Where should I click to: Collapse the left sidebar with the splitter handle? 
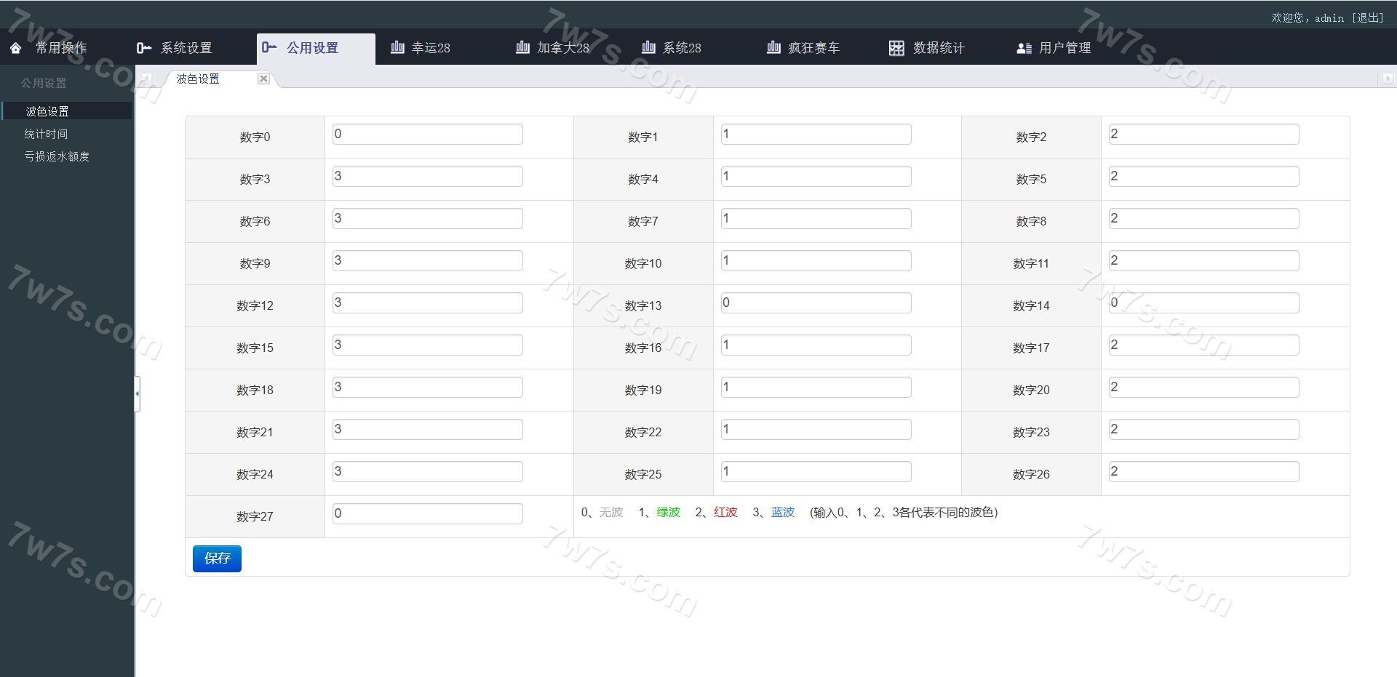click(x=137, y=393)
